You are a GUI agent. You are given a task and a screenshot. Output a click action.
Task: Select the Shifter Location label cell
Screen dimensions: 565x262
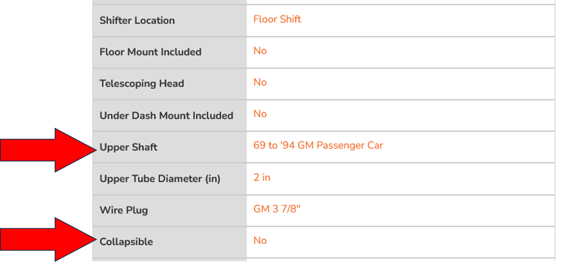click(x=170, y=21)
